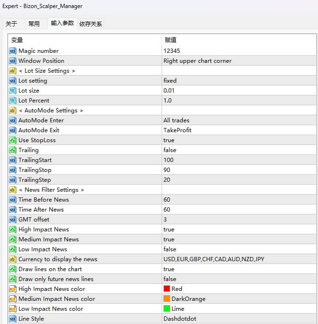Click the Window Position row icon
The image size is (318, 324).
(13, 61)
